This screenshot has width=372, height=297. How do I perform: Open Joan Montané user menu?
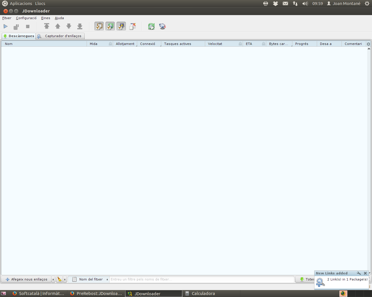coord(344,3)
